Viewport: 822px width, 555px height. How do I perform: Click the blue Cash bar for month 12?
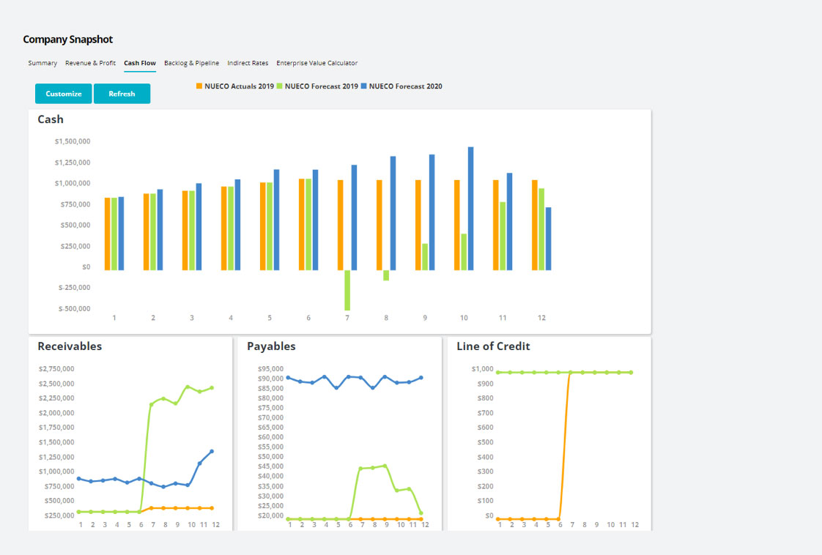tap(548, 239)
